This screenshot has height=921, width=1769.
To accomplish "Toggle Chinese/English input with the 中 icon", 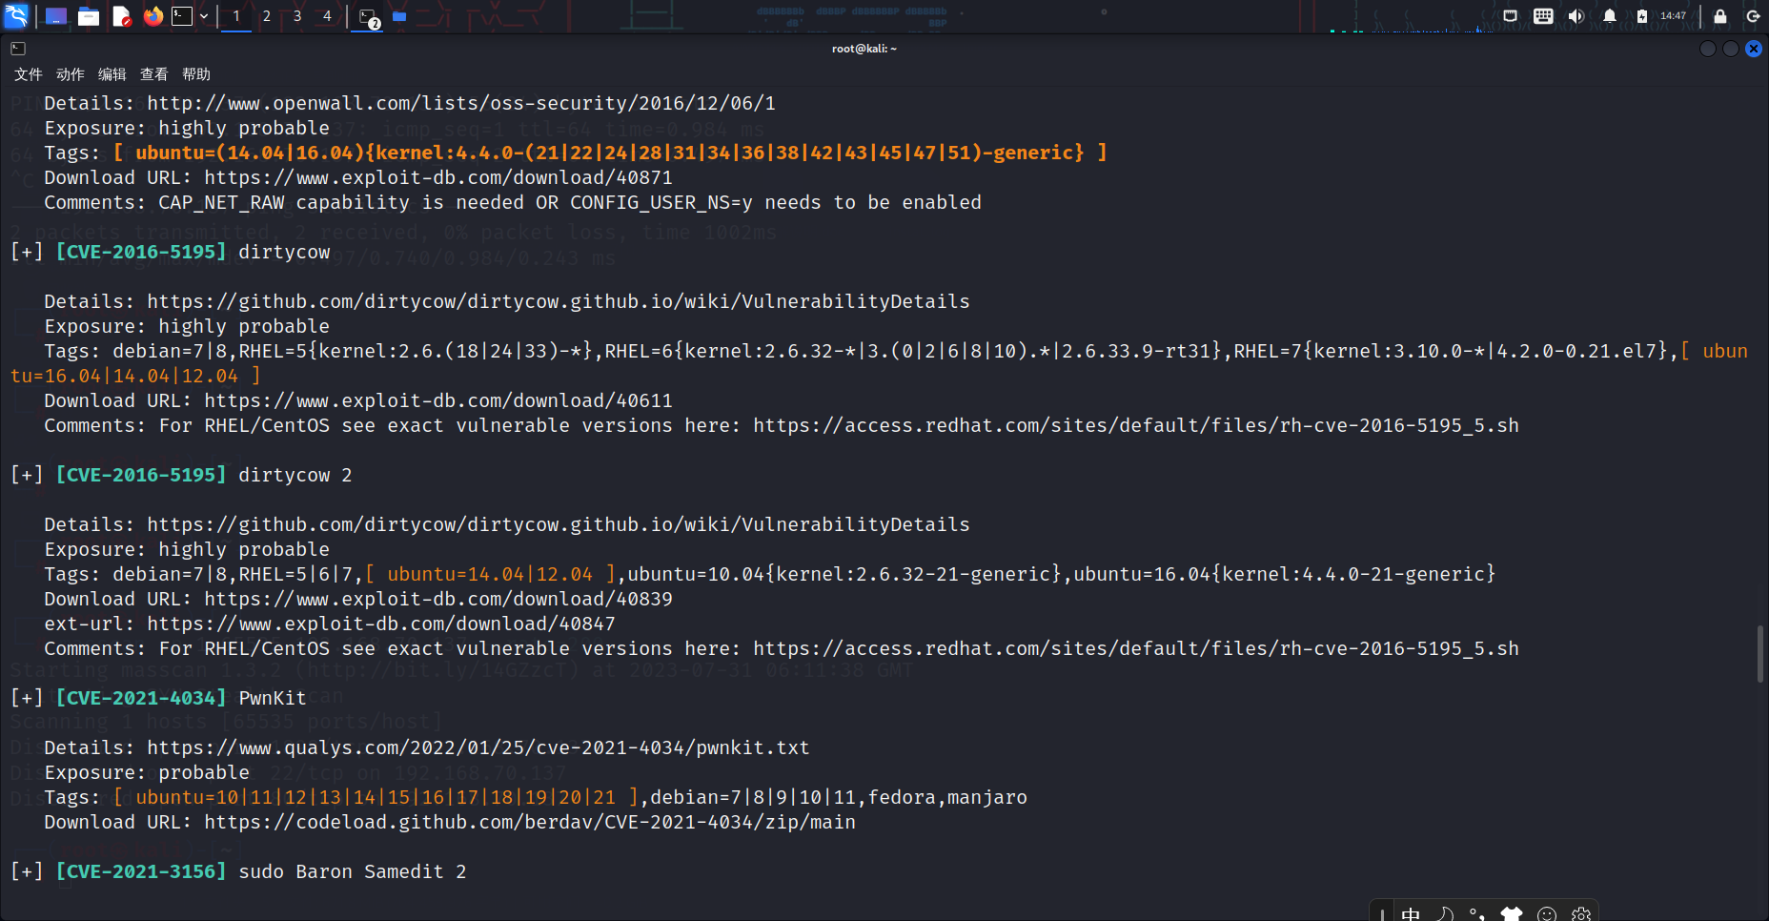I will coord(1412,913).
